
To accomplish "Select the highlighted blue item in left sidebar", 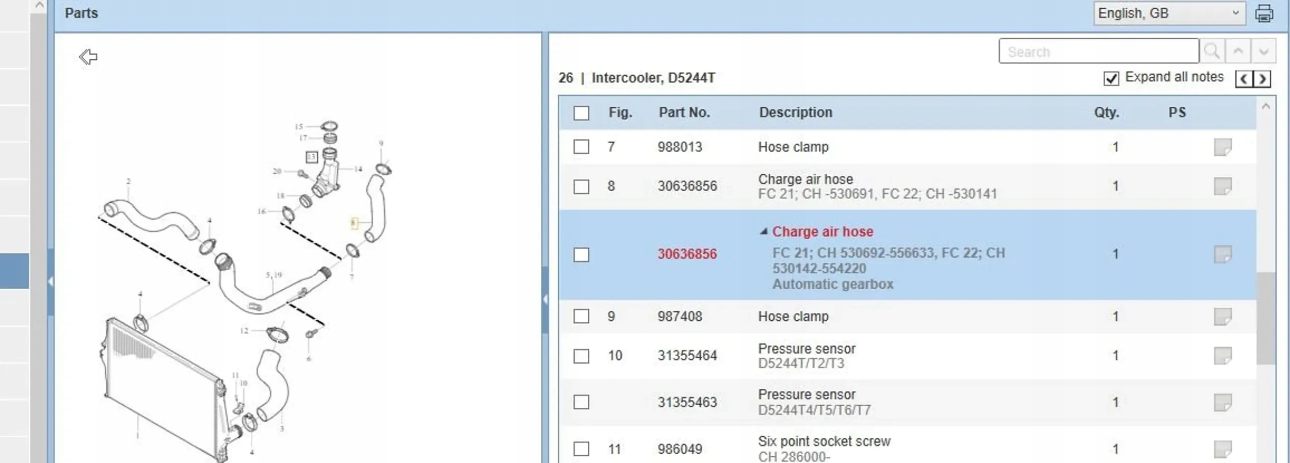I will [14, 271].
